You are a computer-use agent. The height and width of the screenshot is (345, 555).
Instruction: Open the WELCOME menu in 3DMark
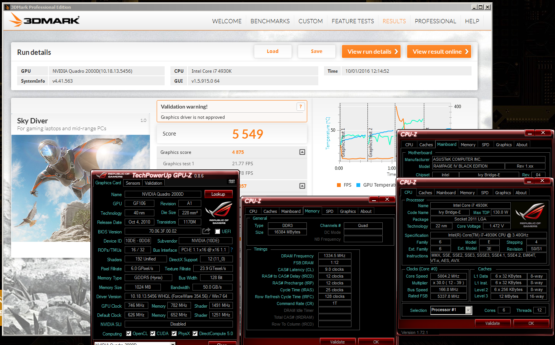[227, 21]
